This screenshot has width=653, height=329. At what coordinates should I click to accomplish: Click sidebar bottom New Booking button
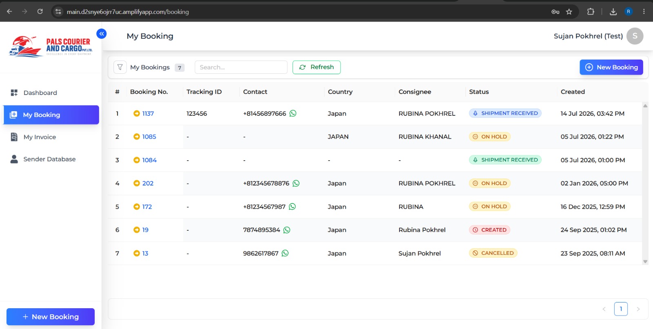coord(51,317)
